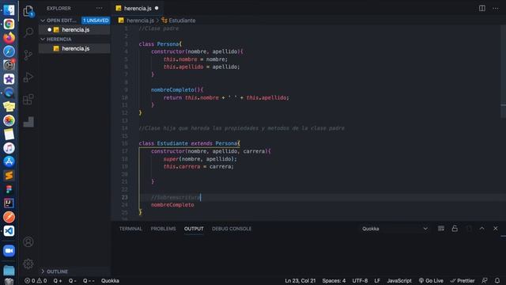Click Prettier in the status bar
Screen dimensions: 506x285
(x=463, y=280)
